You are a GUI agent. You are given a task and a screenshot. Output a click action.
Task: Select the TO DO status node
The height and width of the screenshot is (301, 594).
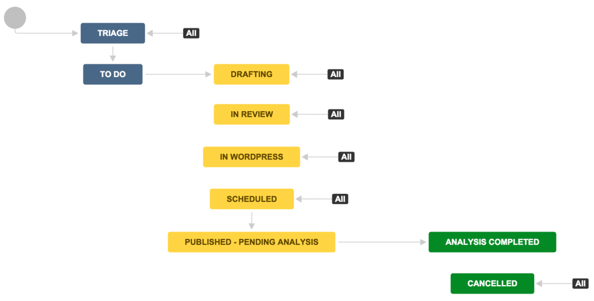pyautogui.click(x=113, y=74)
